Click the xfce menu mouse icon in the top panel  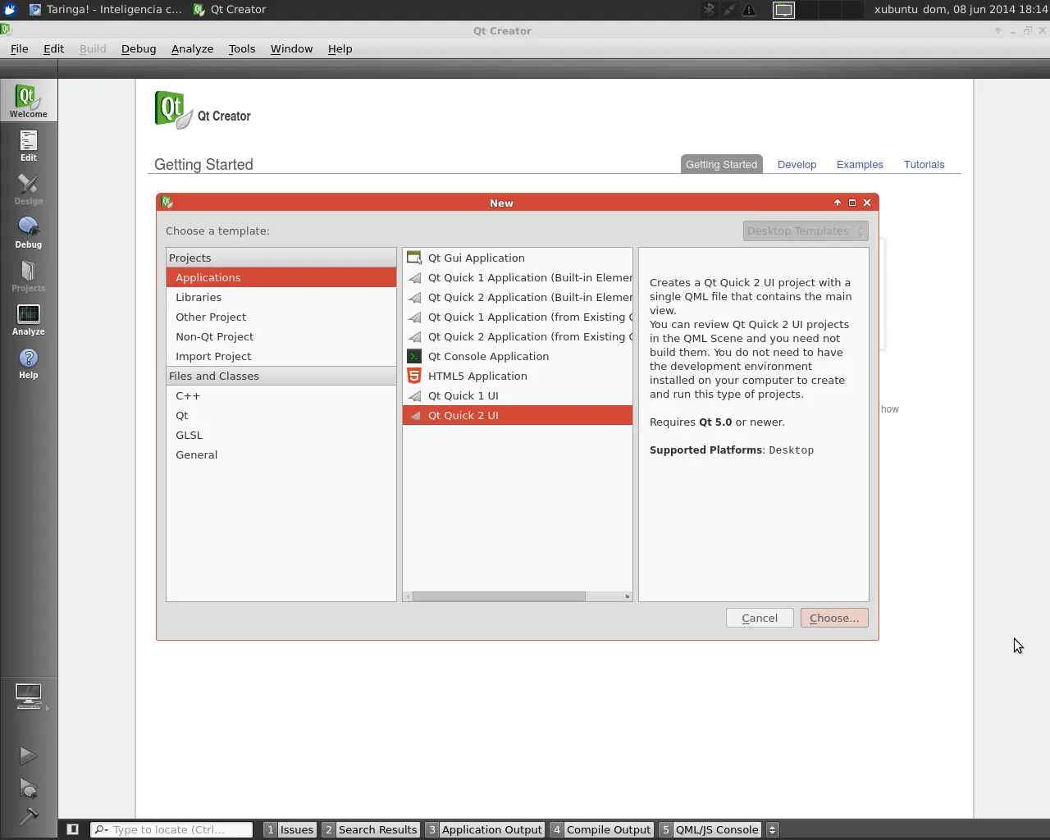[10, 10]
